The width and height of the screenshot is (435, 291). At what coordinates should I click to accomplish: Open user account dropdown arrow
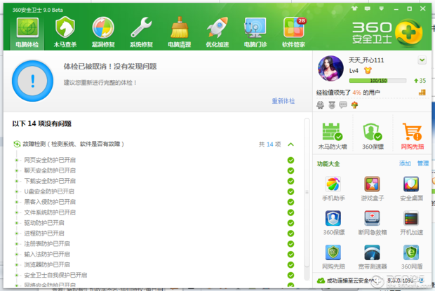422,60
